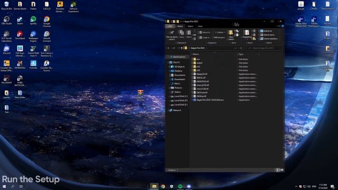Image resolution: width=338 pixels, height=190 pixels.
Task: Select the Spotify desktop shortcut
Action: click(33, 21)
